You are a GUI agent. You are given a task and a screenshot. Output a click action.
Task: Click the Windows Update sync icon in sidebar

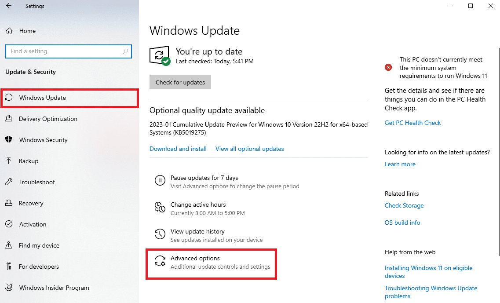[x=9, y=98]
